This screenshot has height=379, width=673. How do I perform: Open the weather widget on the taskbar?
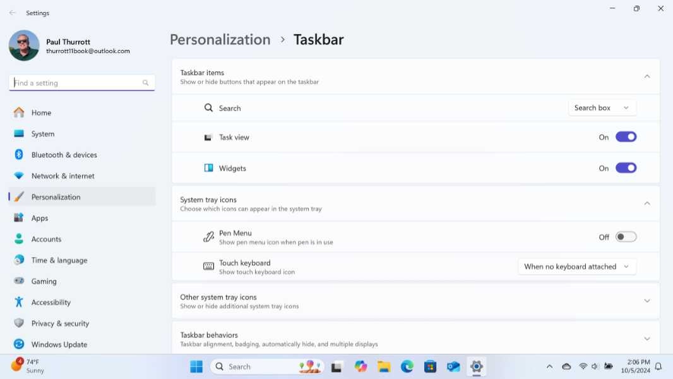tap(28, 366)
